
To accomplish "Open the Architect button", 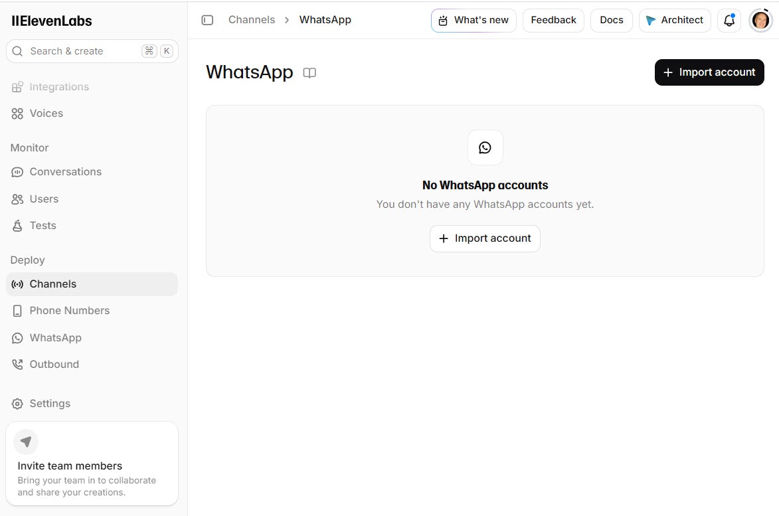I will click(675, 21).
